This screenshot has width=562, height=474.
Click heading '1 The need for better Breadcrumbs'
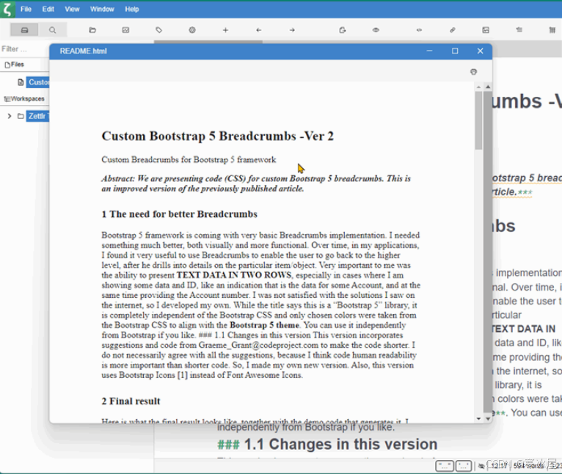179,214
